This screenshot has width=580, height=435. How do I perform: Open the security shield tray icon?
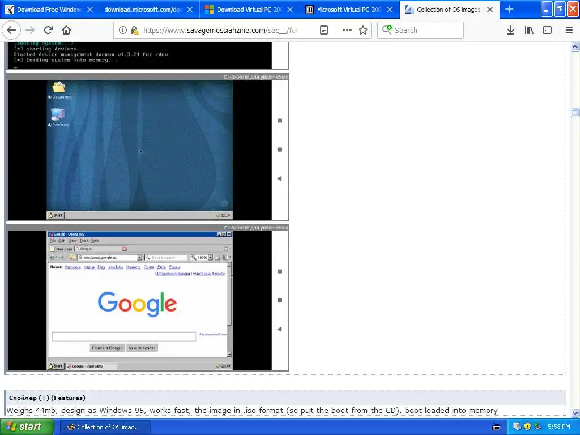[x=527, y=427]
